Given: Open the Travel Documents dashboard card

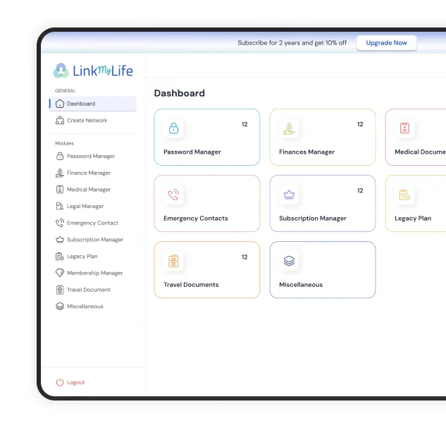Looking at the screenshot, I should pos(206,270).
